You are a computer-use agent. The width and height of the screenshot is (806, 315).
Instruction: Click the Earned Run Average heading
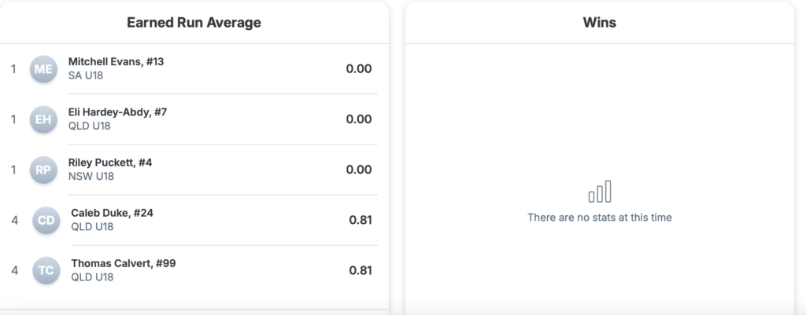194,23
